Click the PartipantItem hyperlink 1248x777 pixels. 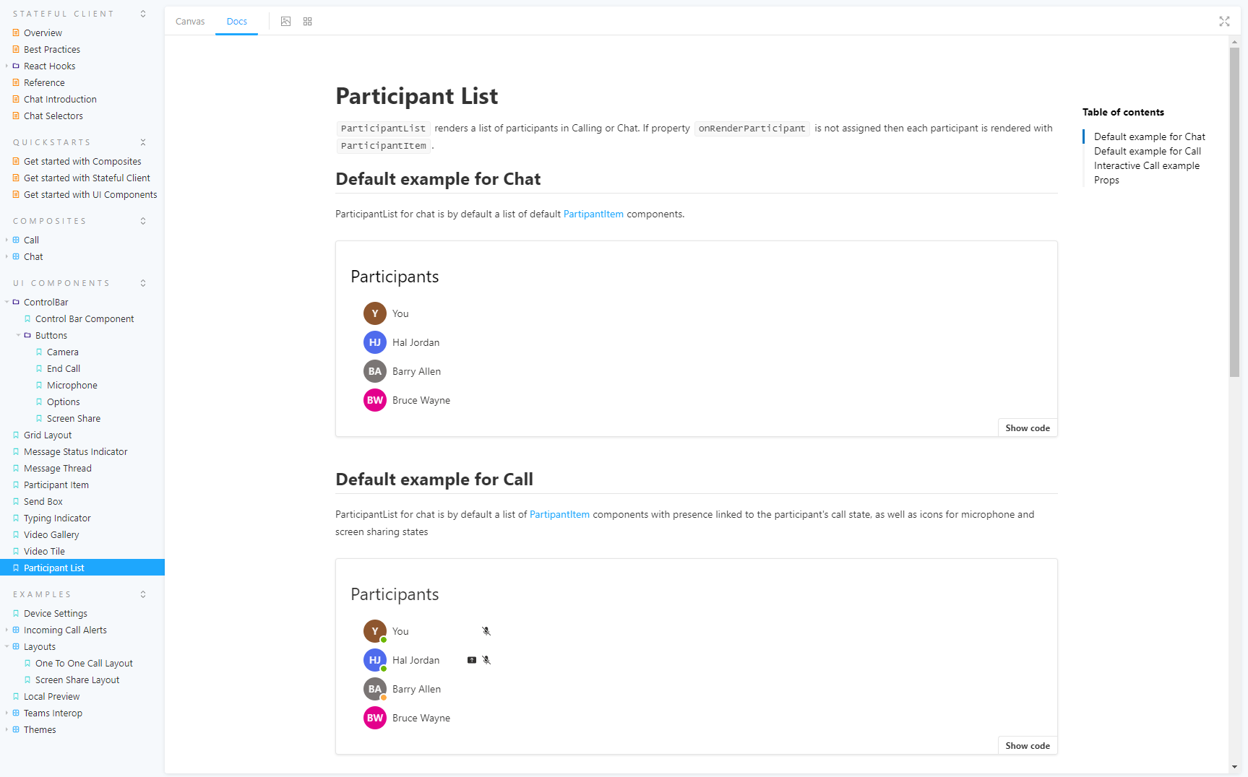click(593, 214)
